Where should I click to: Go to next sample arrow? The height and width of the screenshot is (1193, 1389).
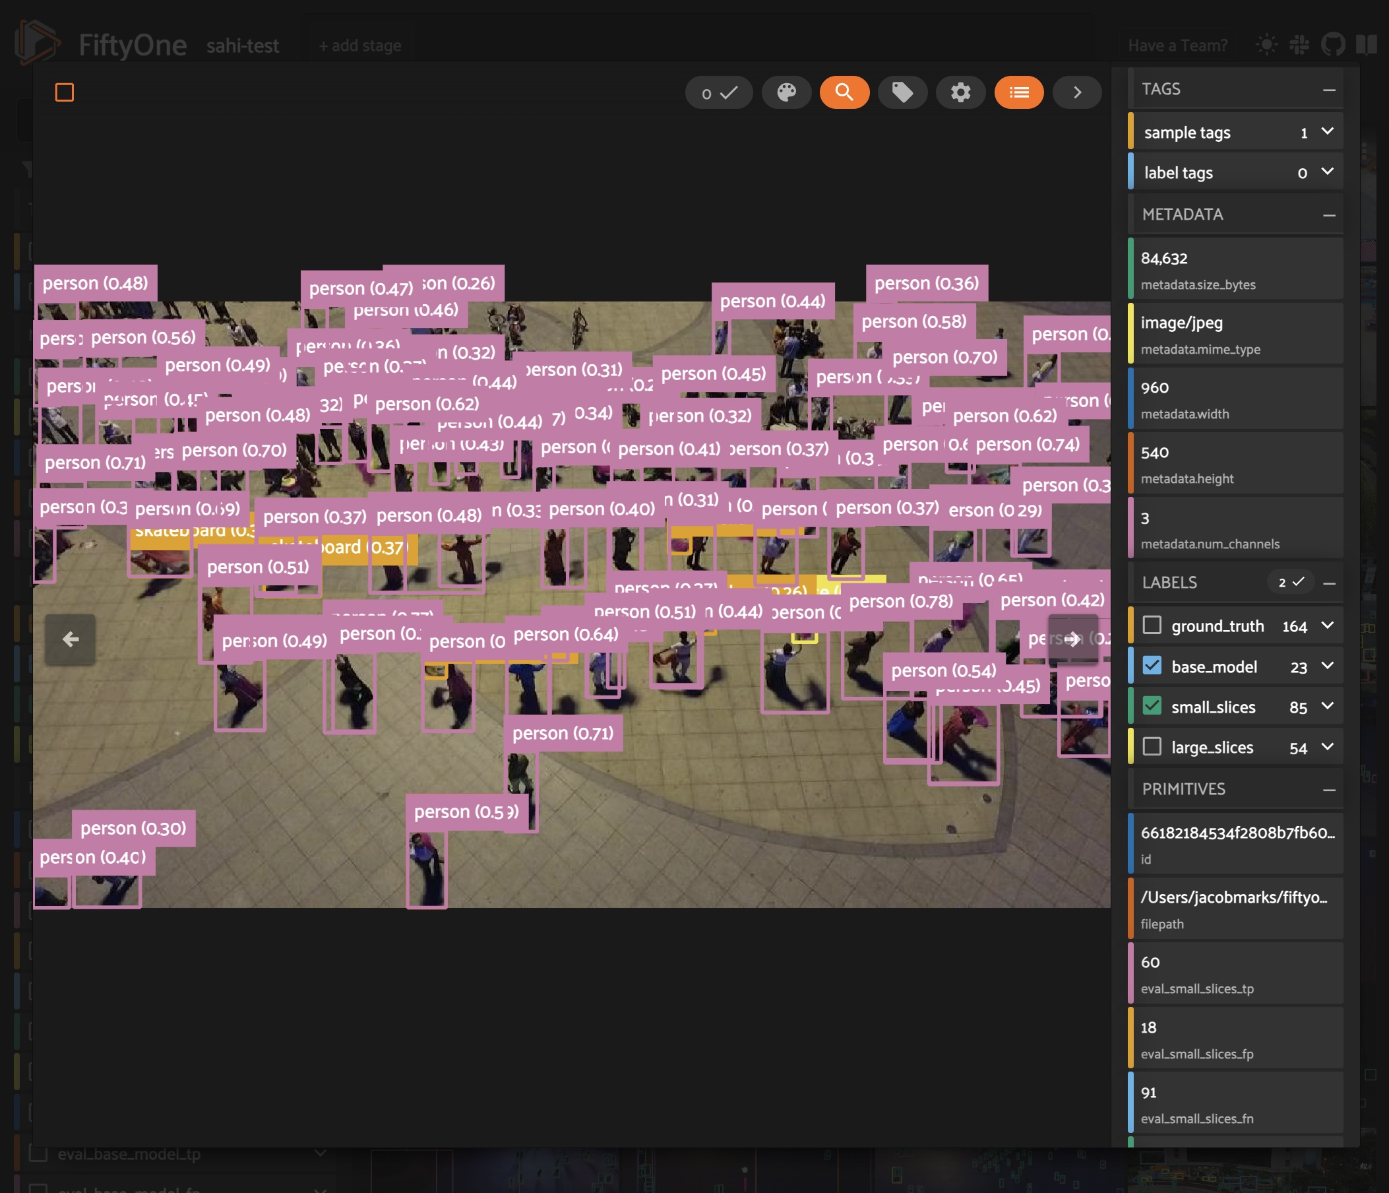[x=1072, y=639]
